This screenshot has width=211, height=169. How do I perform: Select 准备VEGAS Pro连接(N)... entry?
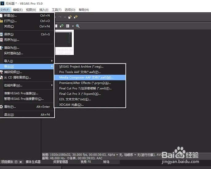tap(27, 93)
